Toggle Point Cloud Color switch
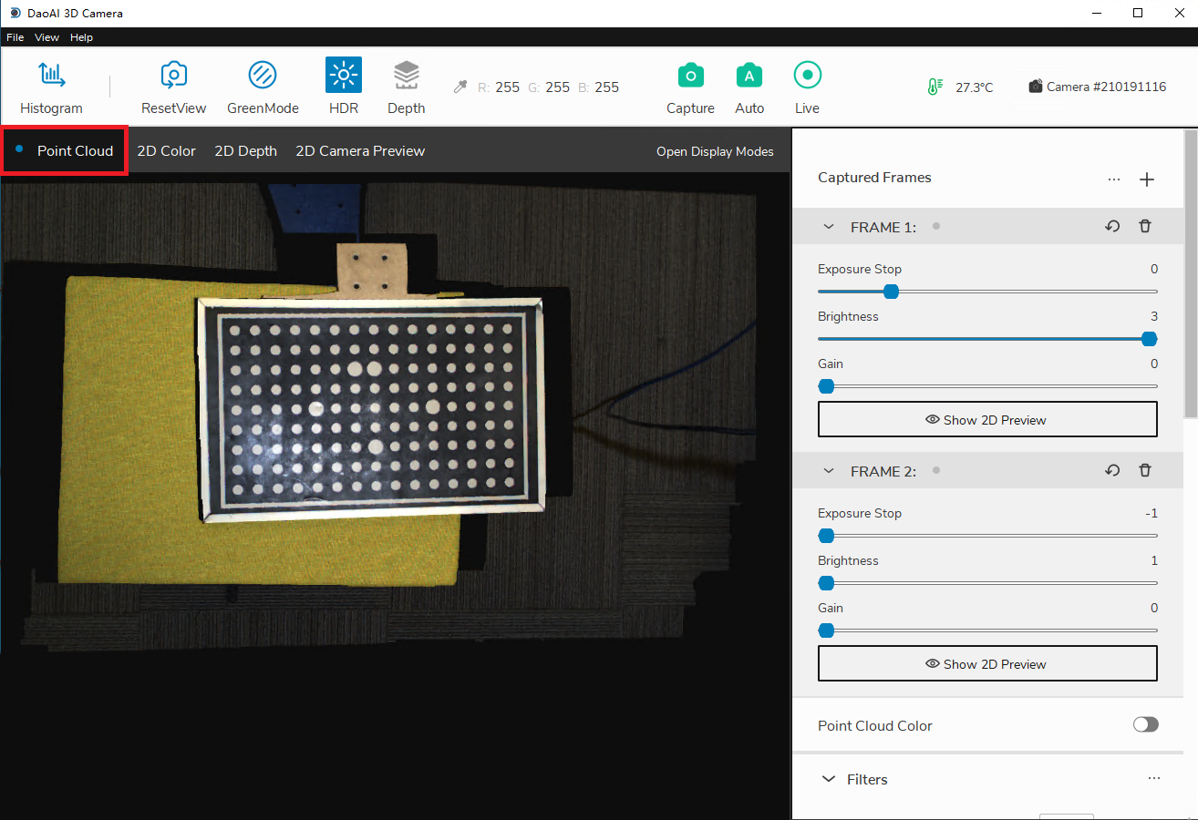The height and width of the screenshot is (820, 1198). [x=1145, y=725]
